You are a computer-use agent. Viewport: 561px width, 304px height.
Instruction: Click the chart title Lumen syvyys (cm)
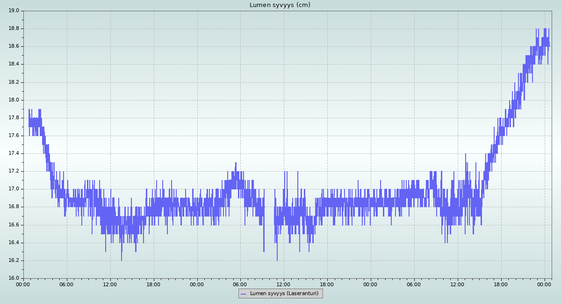280,5
